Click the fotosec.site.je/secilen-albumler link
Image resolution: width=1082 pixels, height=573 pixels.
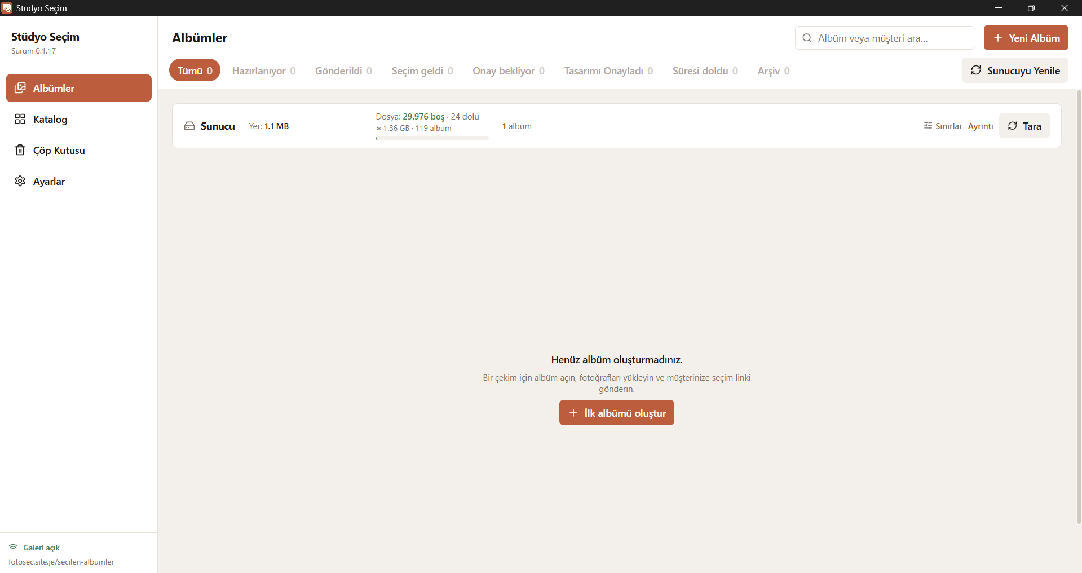[x=61, y=562]
